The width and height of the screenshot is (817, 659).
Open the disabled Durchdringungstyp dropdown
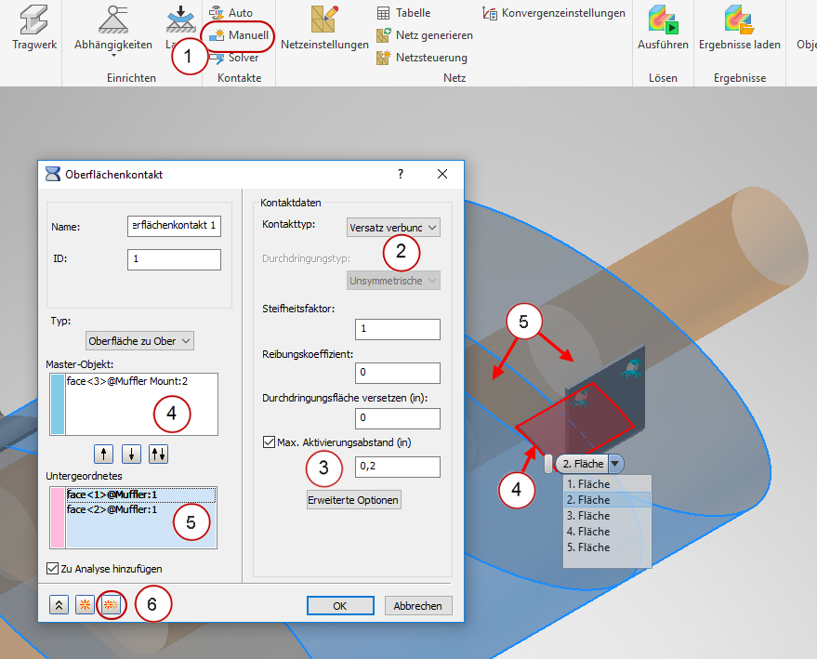point(393,281)
